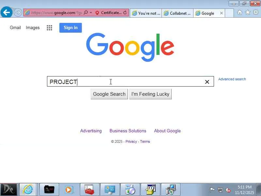This screenshot has height=196, width=261.
Task: Open the Certificate error warning
Action: 109,13
